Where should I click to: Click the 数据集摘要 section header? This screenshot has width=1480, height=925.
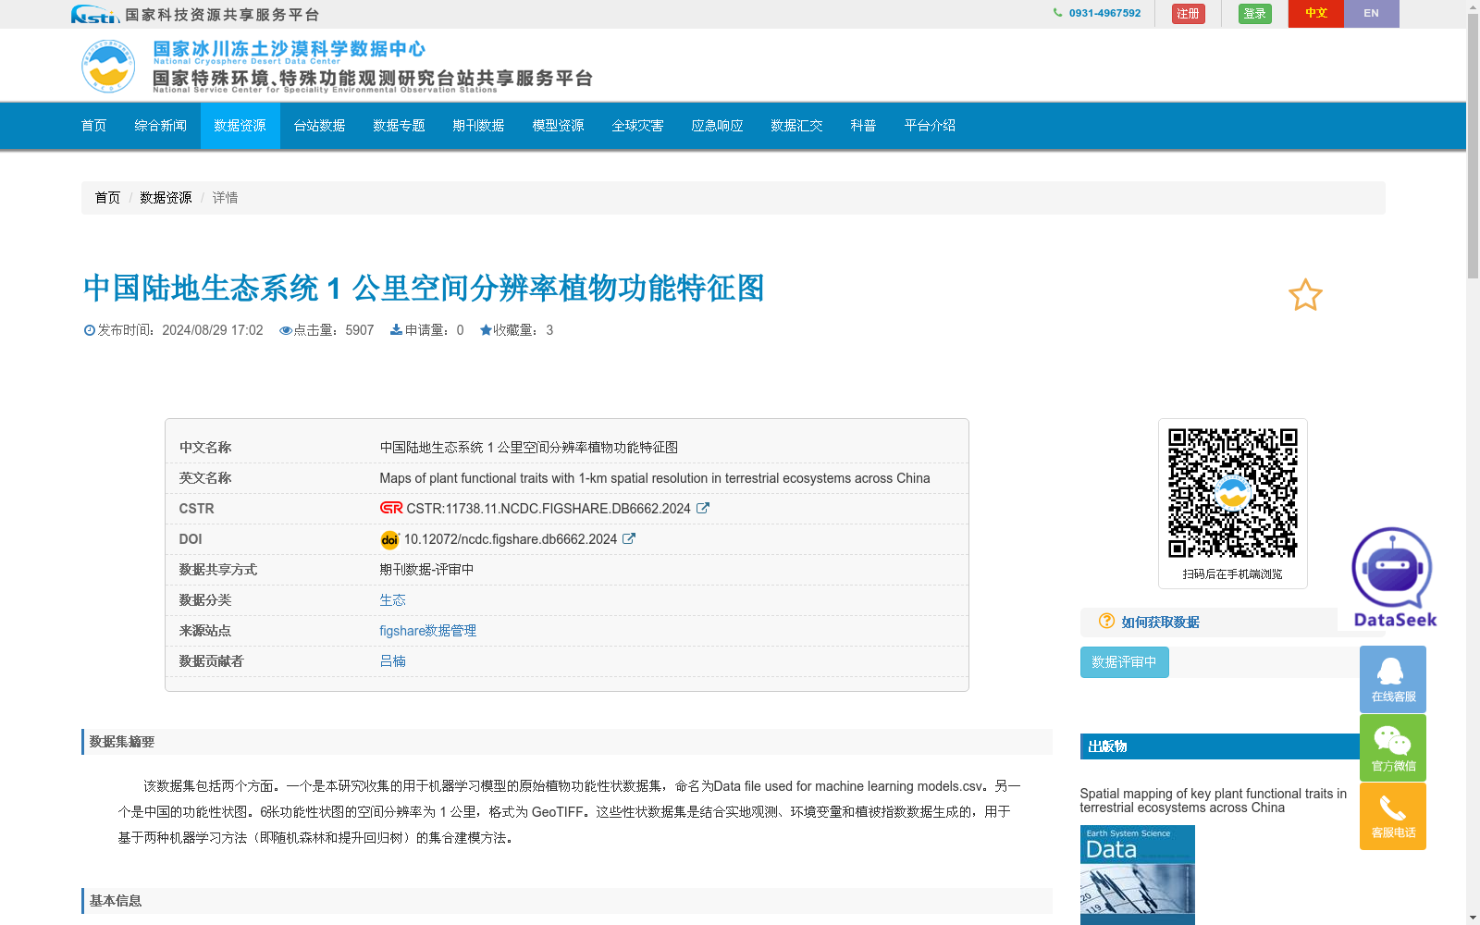[567, 742]
